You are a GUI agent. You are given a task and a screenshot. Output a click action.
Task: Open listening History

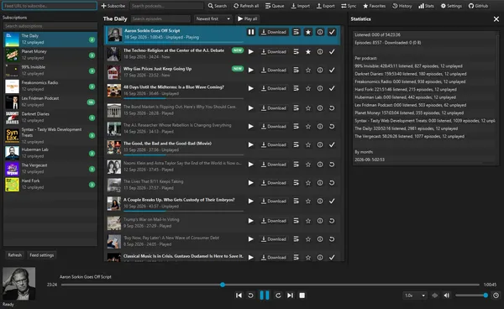point(402,6)
